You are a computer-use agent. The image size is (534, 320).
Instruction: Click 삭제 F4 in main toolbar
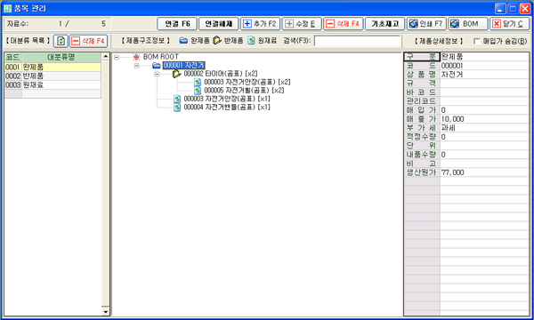click(x=344, y=24)
